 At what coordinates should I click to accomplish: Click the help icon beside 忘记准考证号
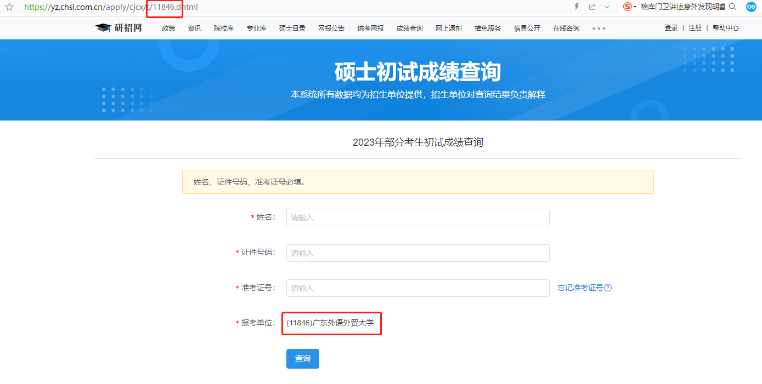608,288
